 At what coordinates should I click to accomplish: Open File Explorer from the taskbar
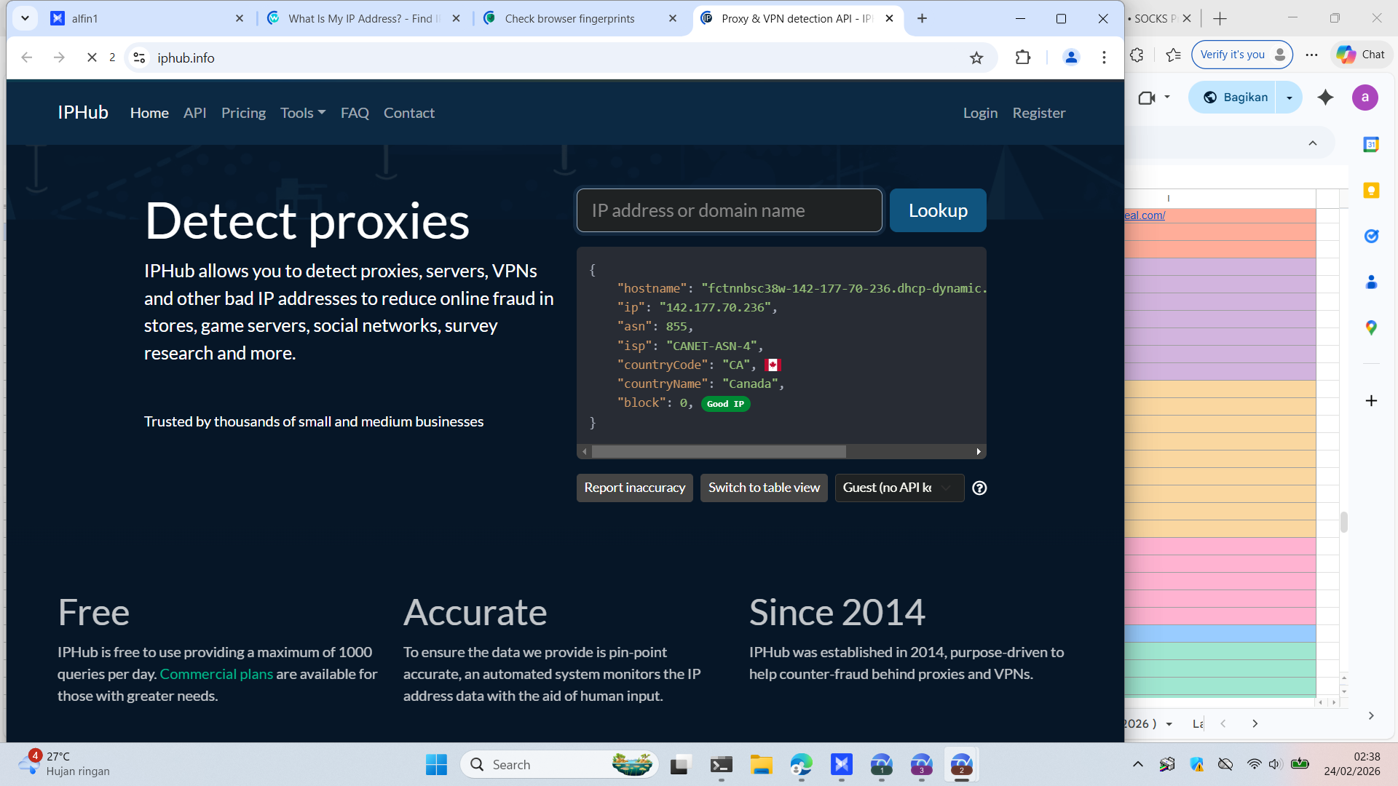(761, 765)
